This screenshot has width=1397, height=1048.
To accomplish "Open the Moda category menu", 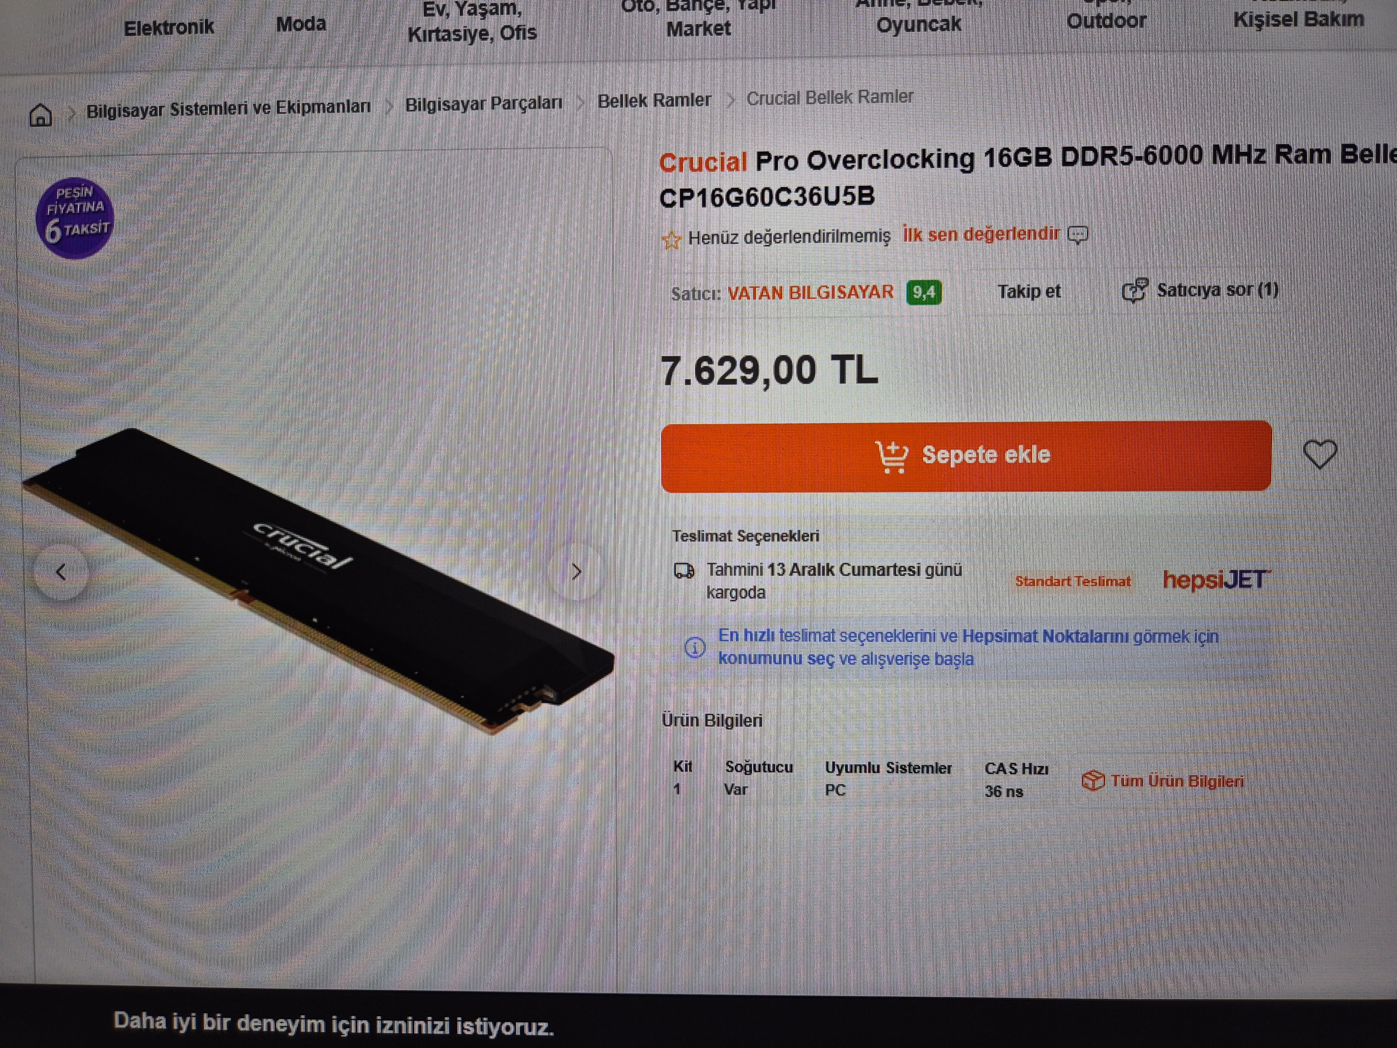I will coord(301,25).
